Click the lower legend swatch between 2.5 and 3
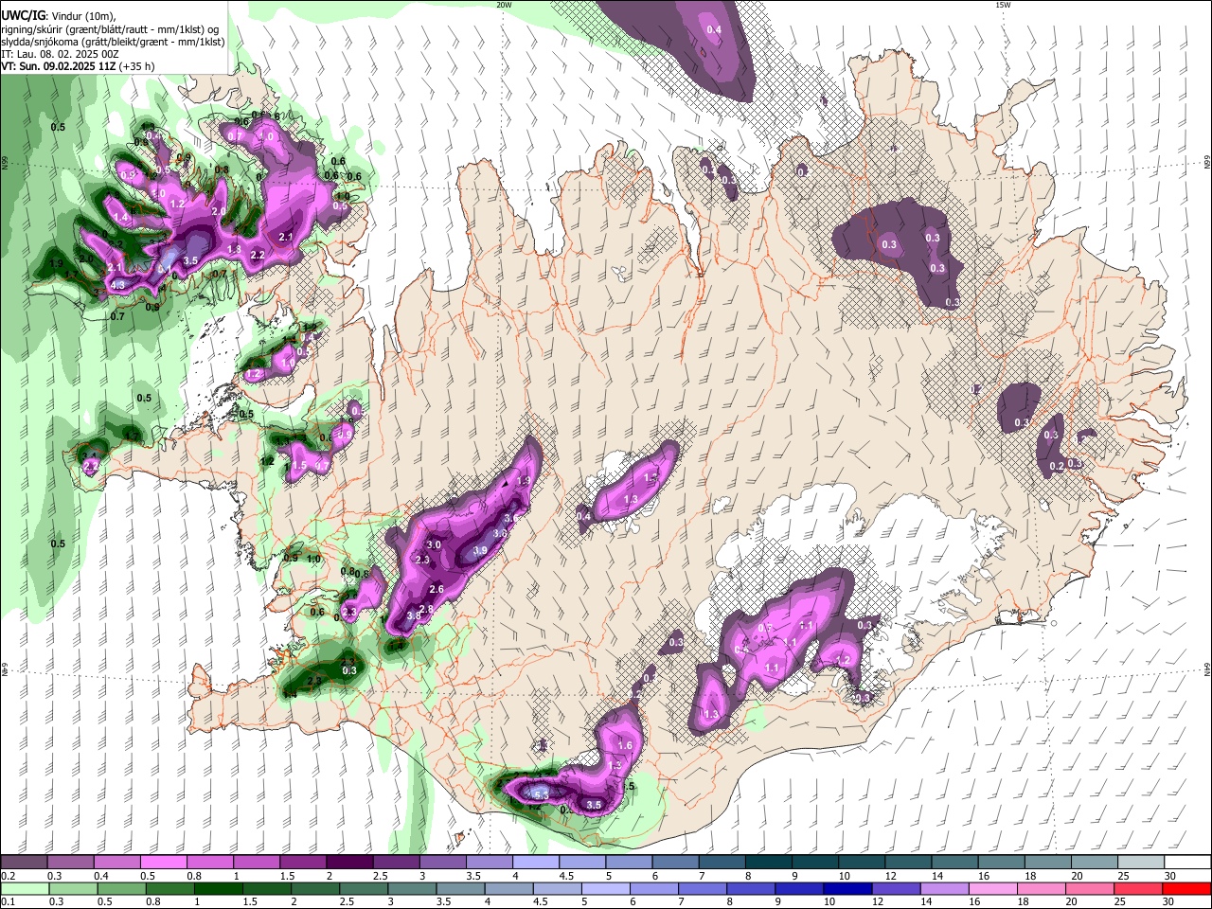The width and height of the screenshot is (1212, 909). tap(364, 888)
